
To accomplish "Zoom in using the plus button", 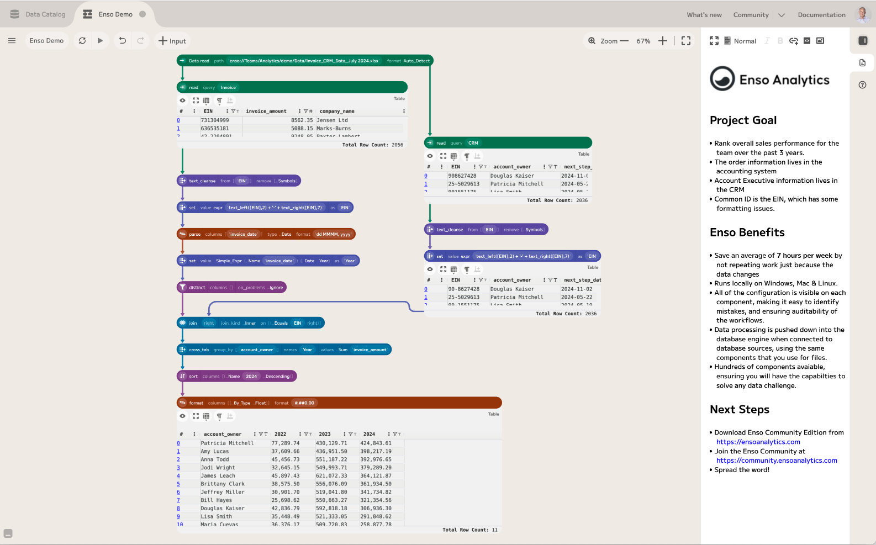I will tap(663, 41).
